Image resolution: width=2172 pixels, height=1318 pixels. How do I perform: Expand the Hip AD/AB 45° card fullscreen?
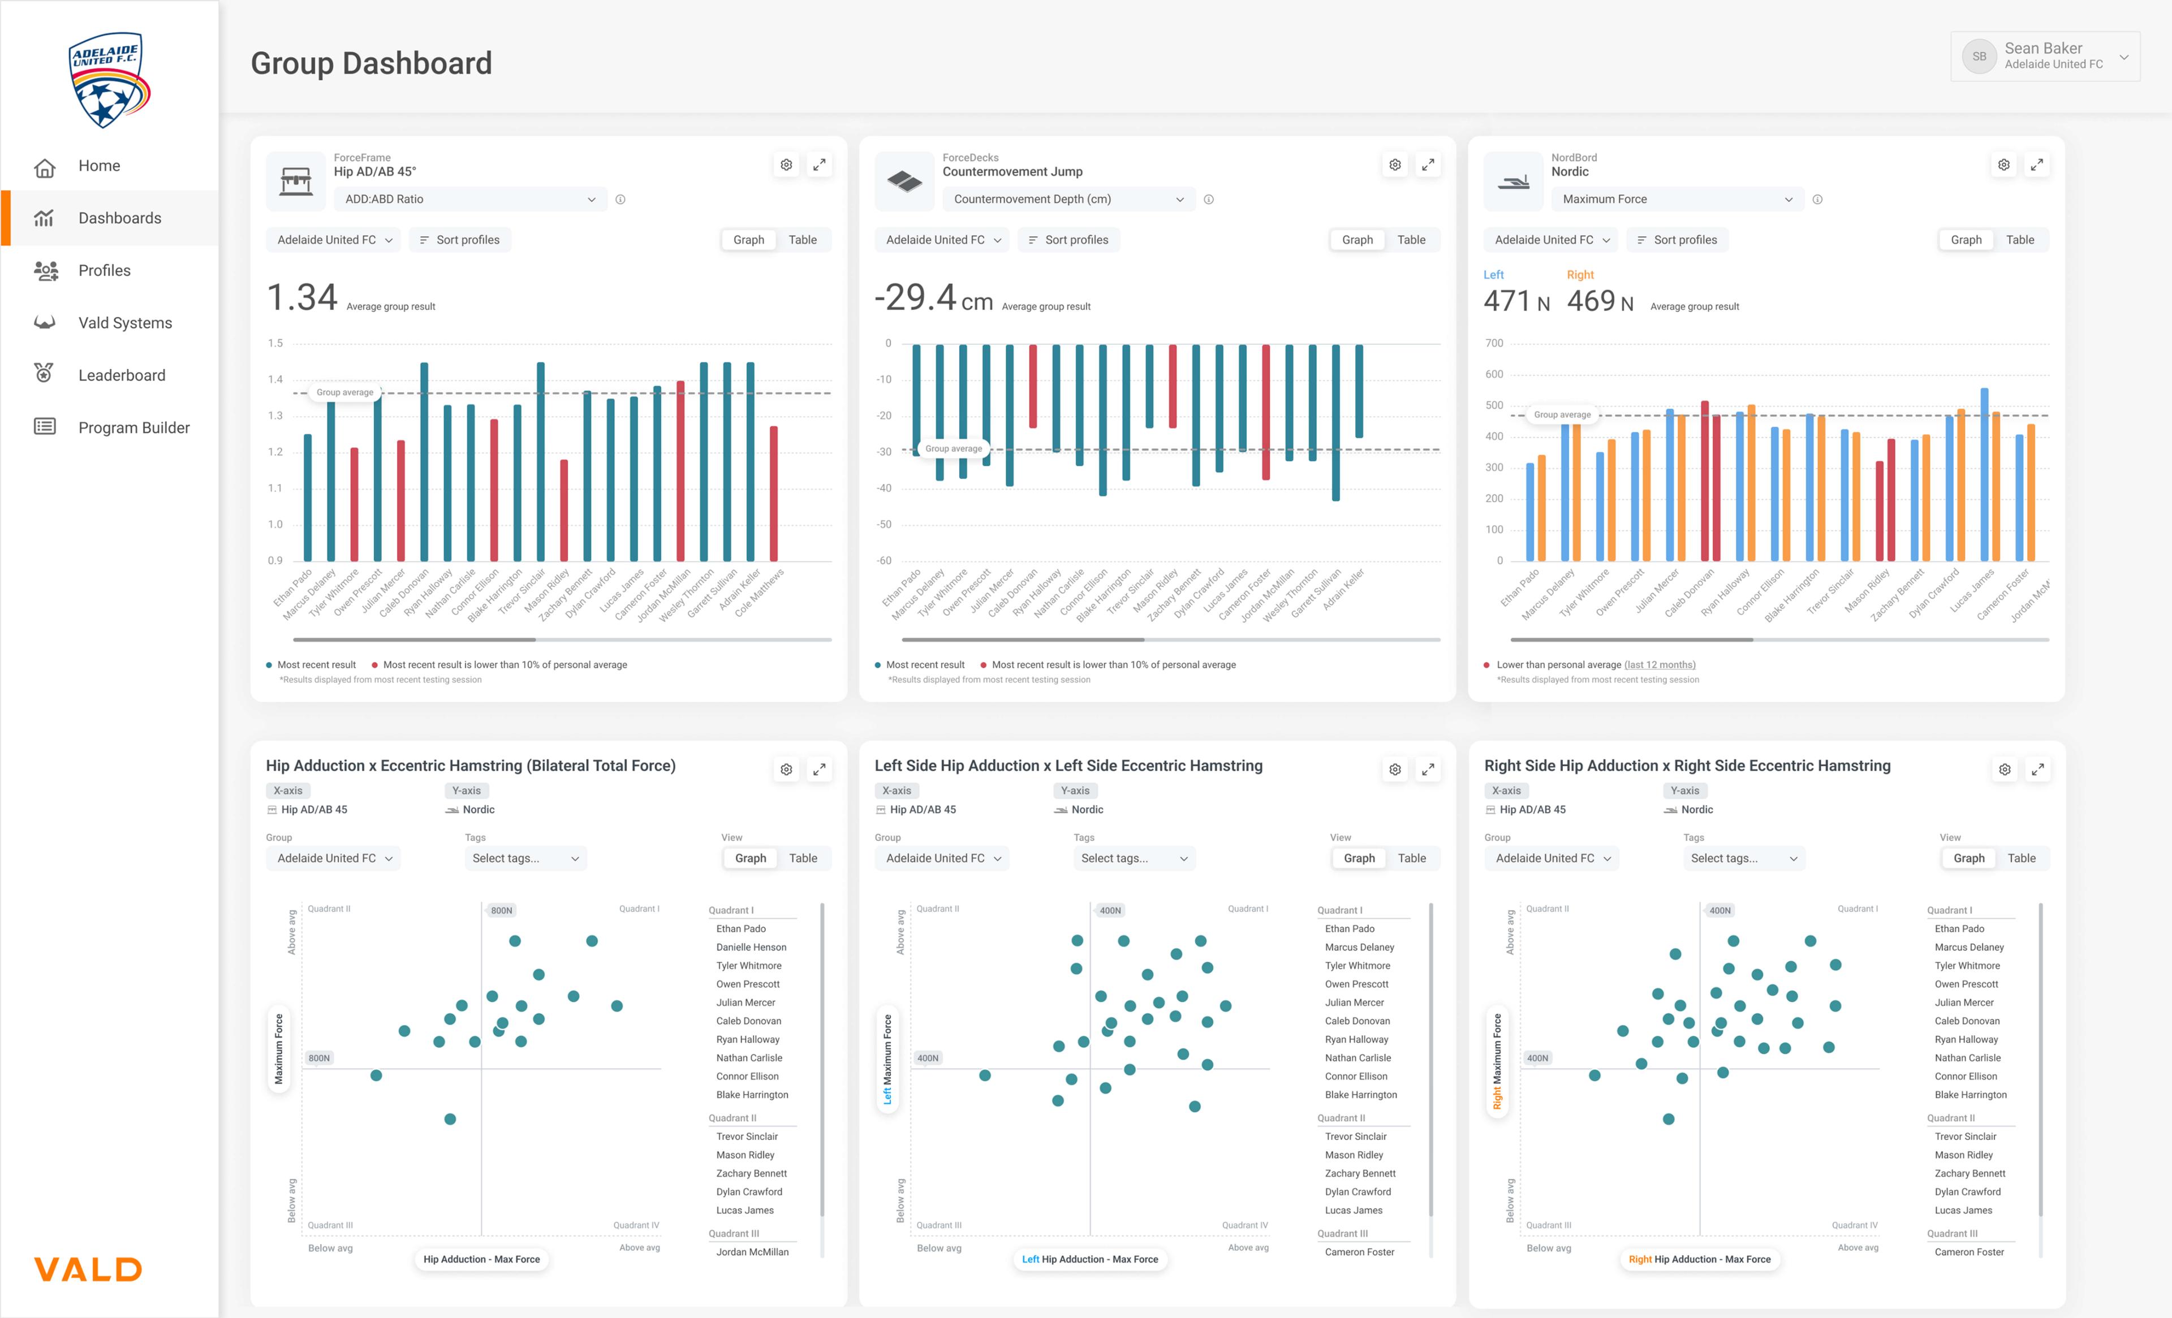coord(820,165)
